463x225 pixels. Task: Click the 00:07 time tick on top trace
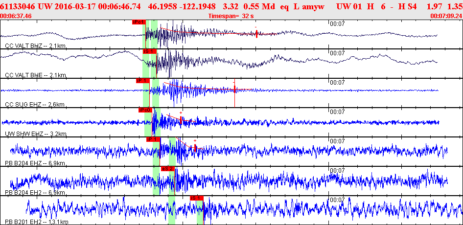(337, 23)
